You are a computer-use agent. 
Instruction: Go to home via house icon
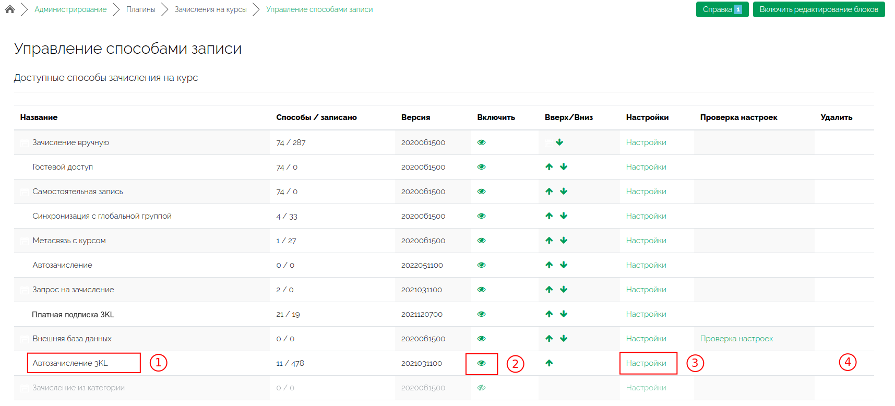coord(9,9)
